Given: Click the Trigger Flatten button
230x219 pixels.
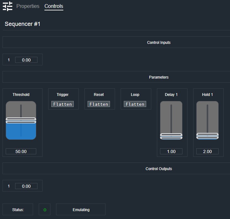Looking at the screenshot, I should [x=62, y=104].
